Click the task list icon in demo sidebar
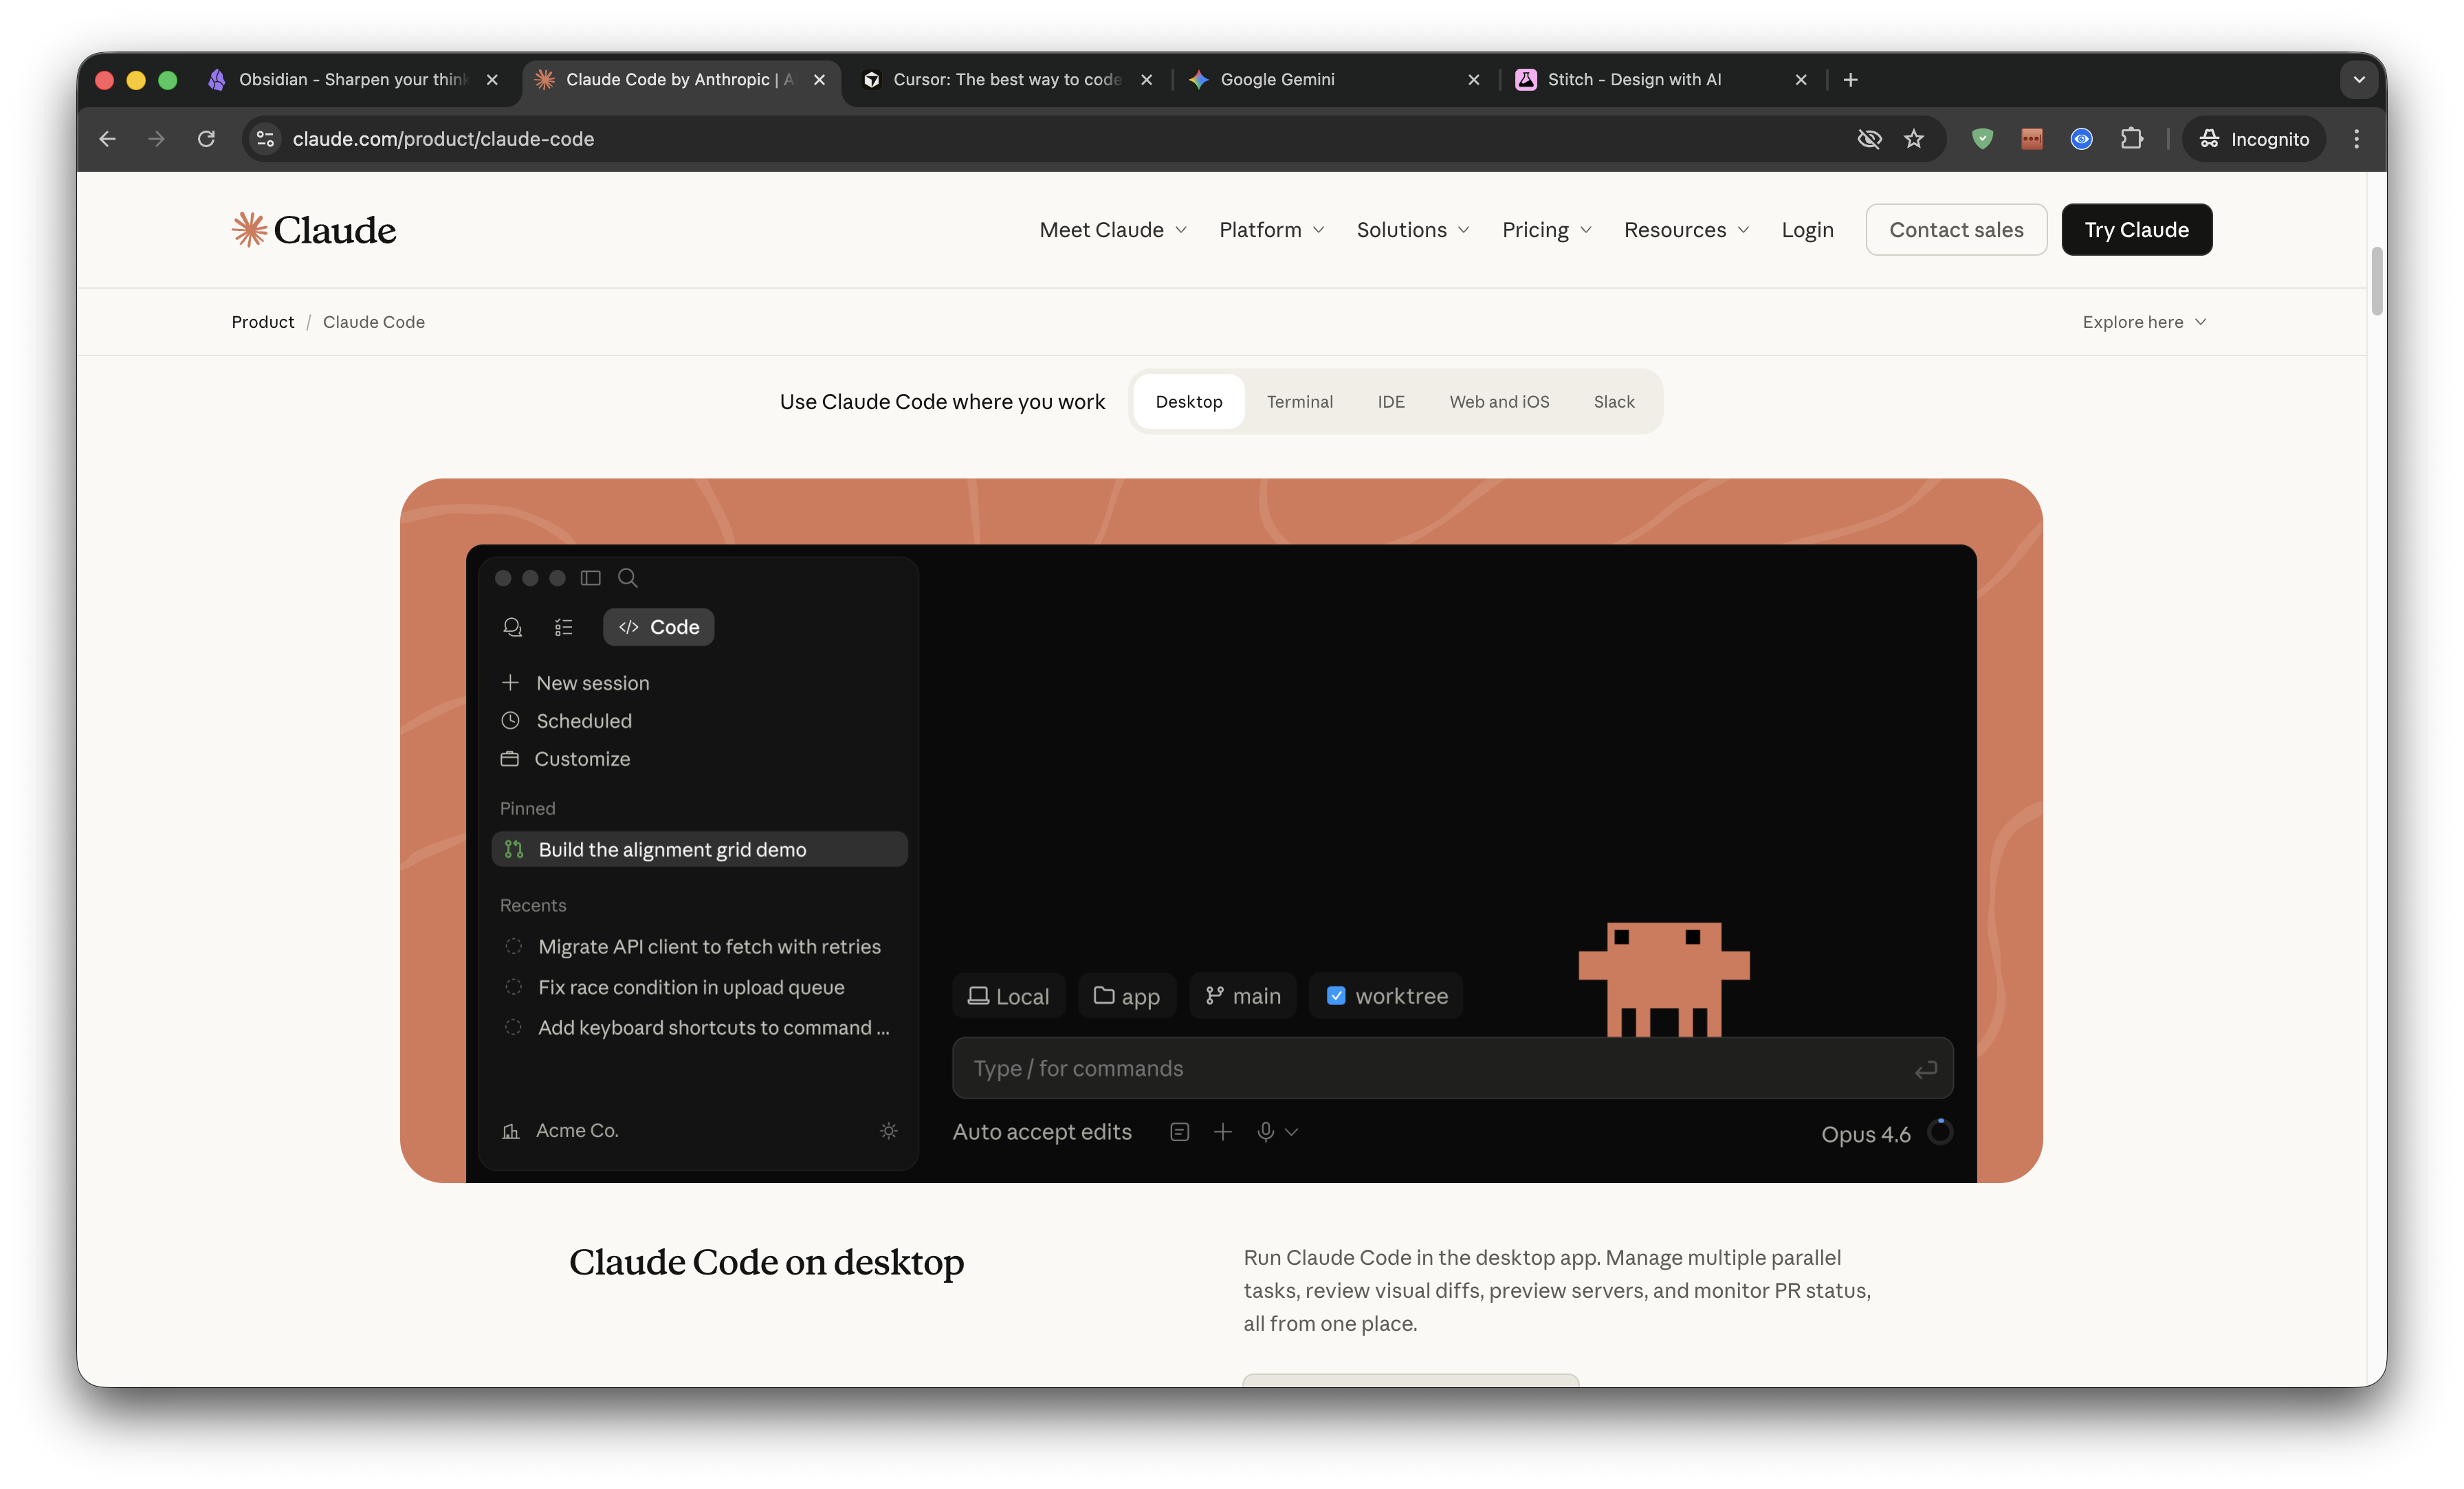The height and width of the screenshot is (1489, 2464). (564, 627)
